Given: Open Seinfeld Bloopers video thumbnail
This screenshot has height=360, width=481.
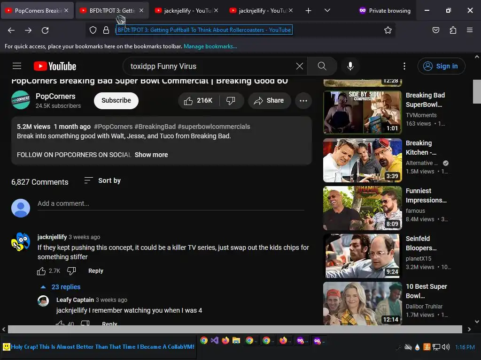Looking at the screenshot, I should [x=363, y=256].
